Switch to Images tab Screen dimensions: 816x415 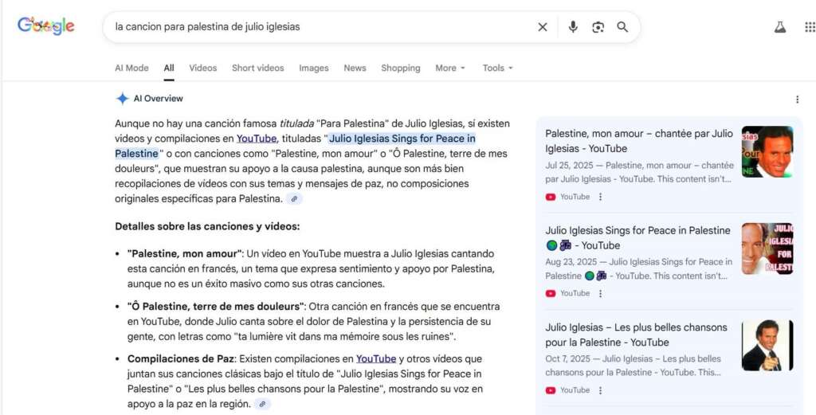point(314,69)
